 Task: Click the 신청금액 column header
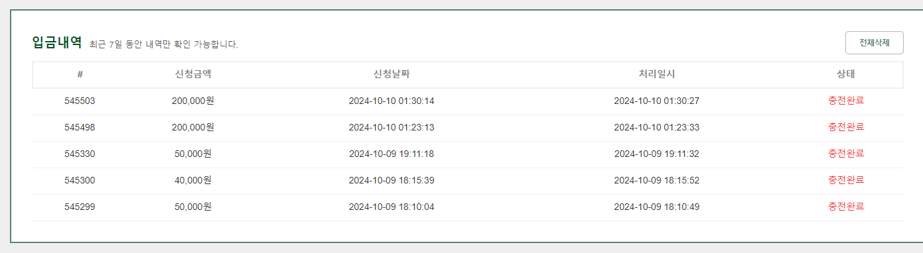(192, 74)
